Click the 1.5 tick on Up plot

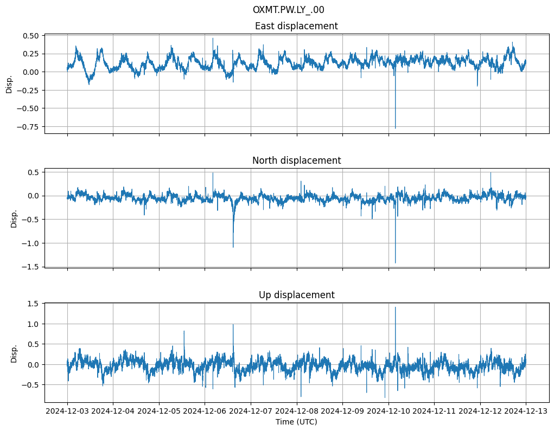(x=34, y=304)
